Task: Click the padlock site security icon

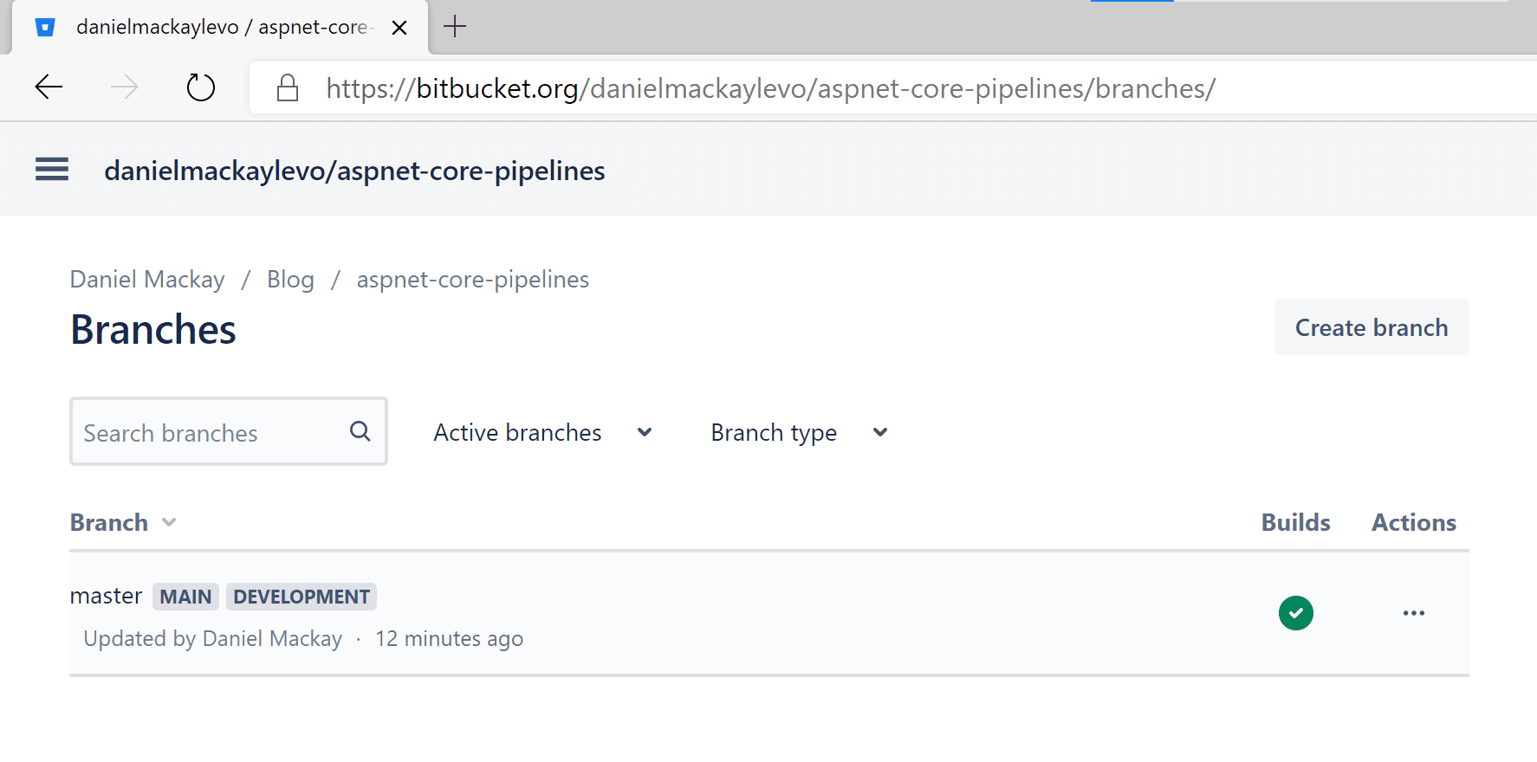Action: point(288,87)
